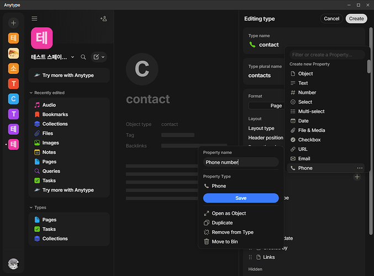Select Duplicate property option
Image resolution: width=374 pixels, height=276 pixels.
[x=241, y=222]
